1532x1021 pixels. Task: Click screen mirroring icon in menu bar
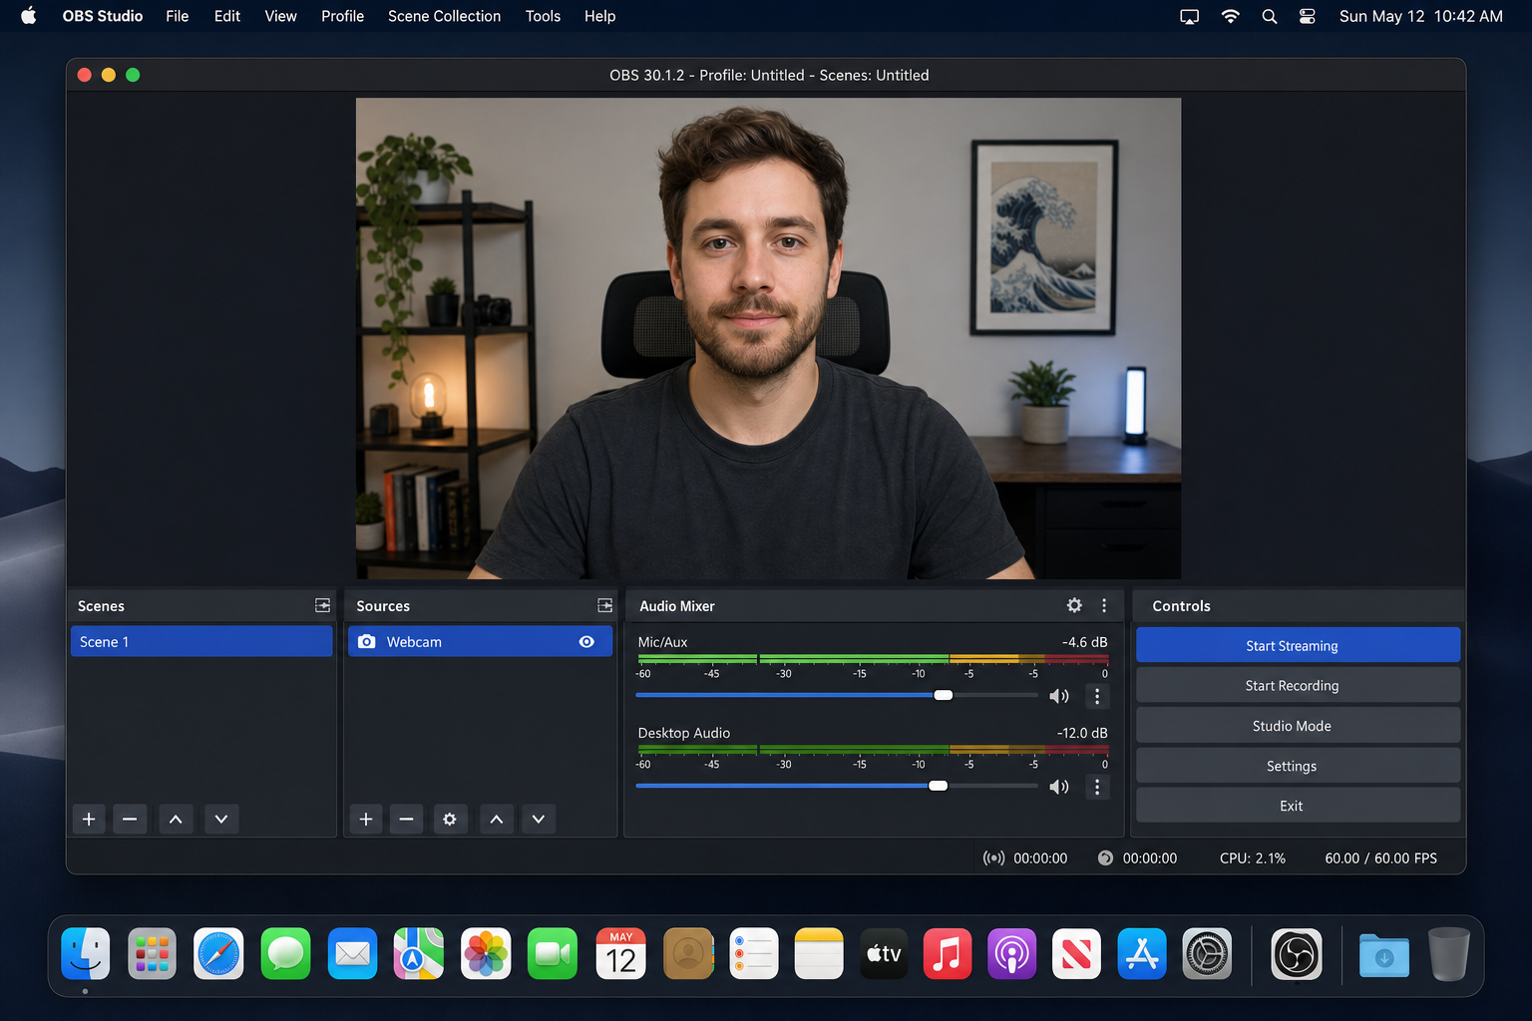1190,16
